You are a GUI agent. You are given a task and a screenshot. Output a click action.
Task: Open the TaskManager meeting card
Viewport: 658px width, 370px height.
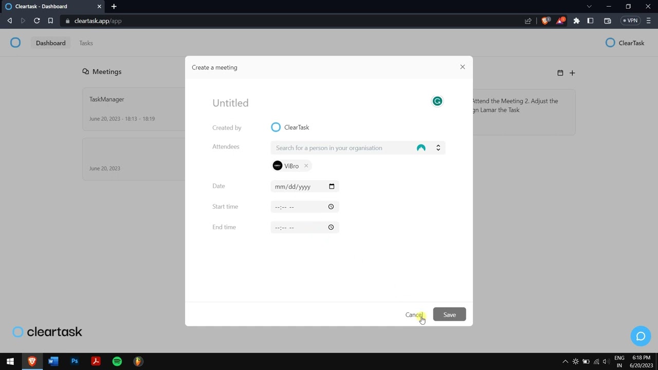click(x=134, y=108)
